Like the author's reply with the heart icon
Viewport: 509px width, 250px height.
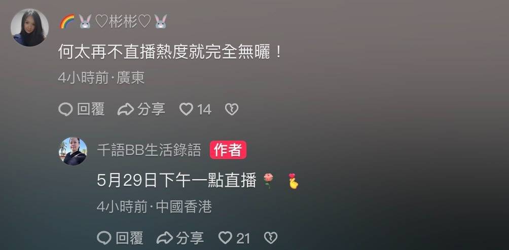click(225, 238)
